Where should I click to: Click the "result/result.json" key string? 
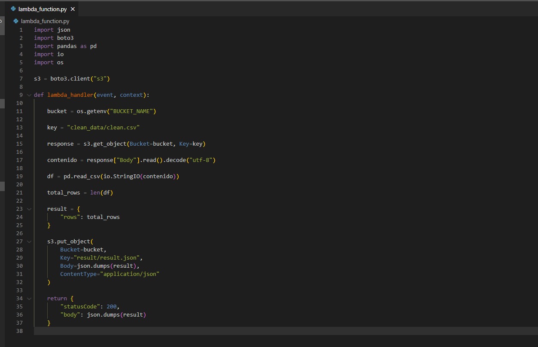click(107, 258)
